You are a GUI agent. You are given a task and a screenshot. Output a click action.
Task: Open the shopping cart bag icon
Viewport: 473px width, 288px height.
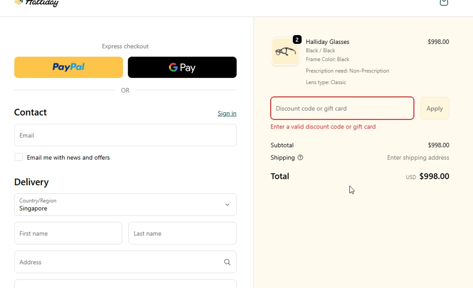point(444,3)
